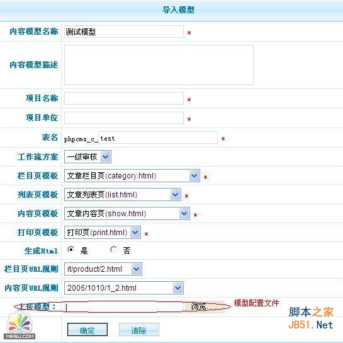Open the 内容页模板 dropdown show.html
Screen dimensions: 343x343
click(x=127, y=214)
